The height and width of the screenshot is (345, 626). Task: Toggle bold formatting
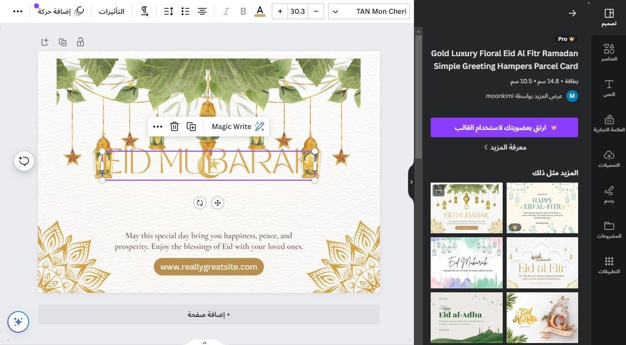point(243,11)
